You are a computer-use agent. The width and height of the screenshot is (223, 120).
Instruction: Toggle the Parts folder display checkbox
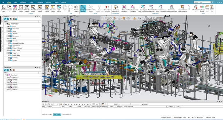point(9,26)
